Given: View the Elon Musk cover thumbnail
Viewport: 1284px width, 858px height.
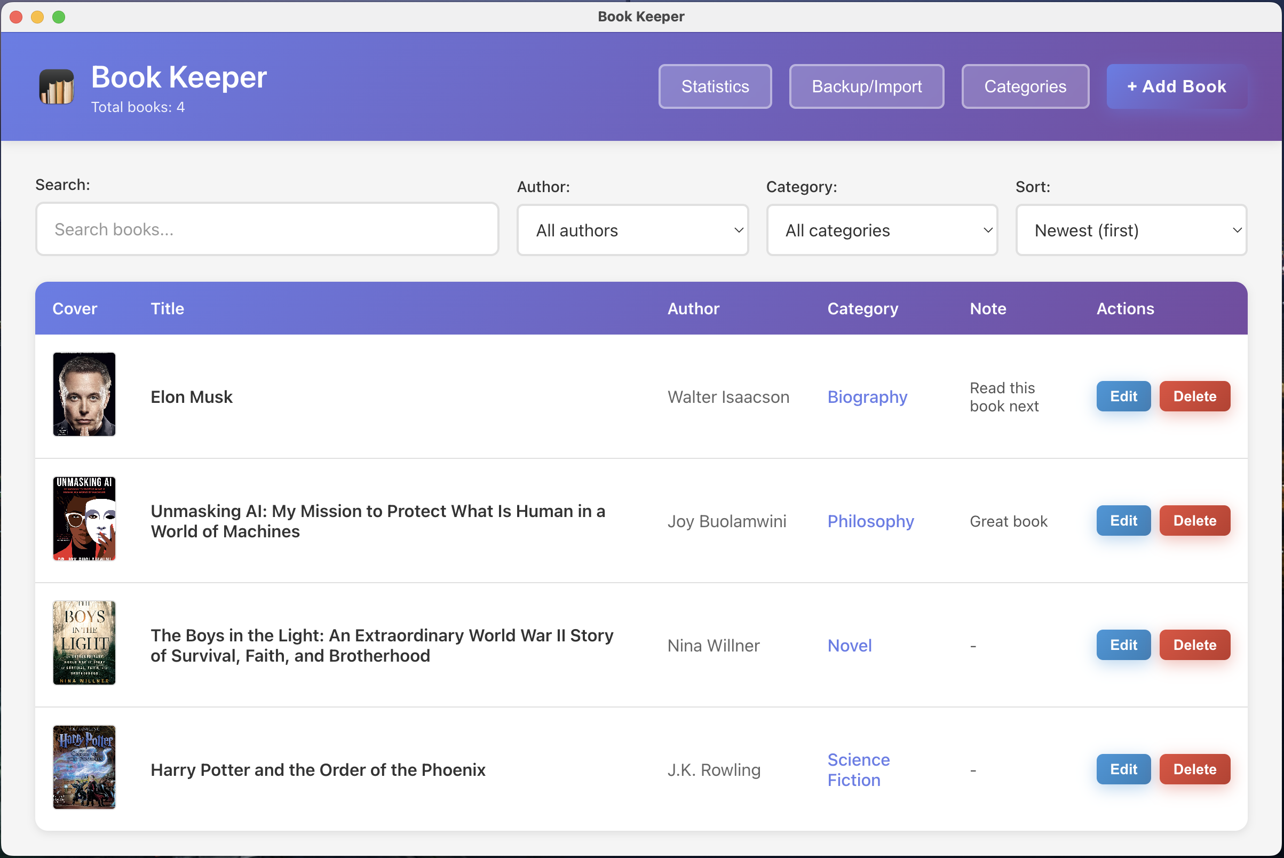Looking at the screenshot, I should pyautogui.click(x=84, y=394).
